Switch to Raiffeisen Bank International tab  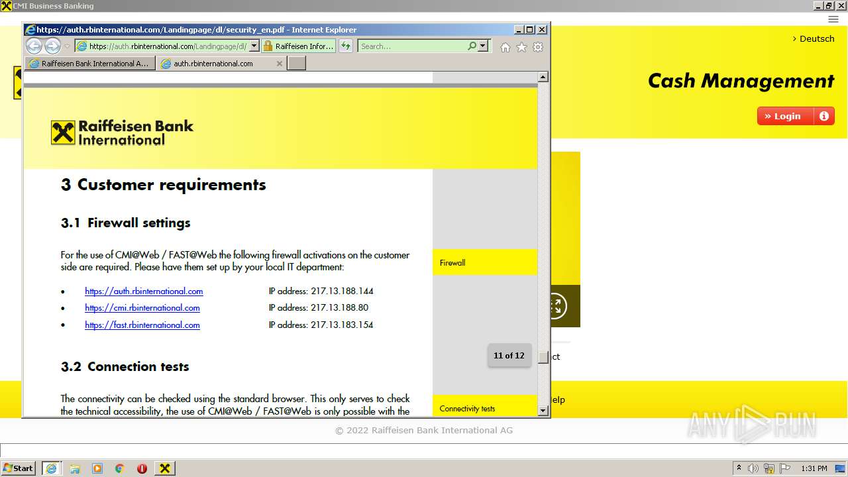click(x=90, y=64)
